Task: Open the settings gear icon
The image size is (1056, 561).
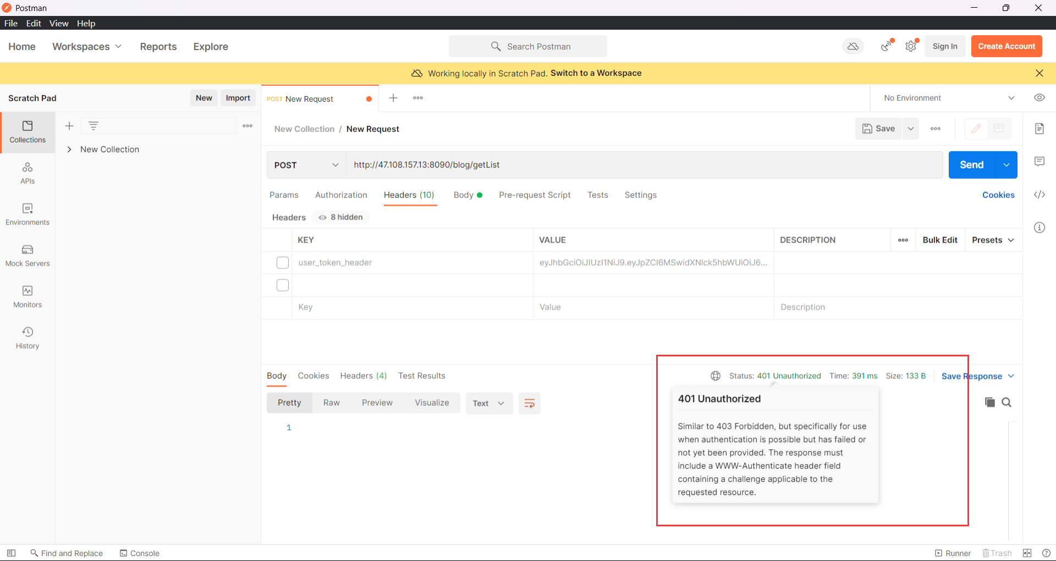Action: [911, 46]
